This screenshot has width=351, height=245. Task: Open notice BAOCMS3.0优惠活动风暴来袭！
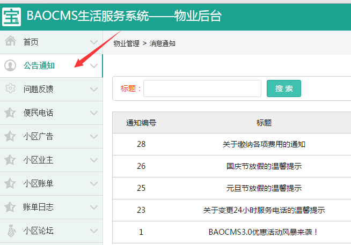click(263, 232)
